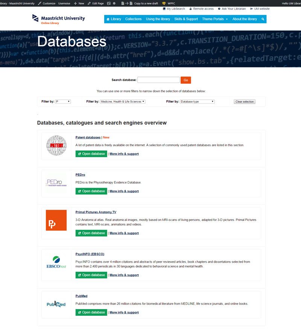
Task: Open Customize with the brush icon
Action: point(47,3)
